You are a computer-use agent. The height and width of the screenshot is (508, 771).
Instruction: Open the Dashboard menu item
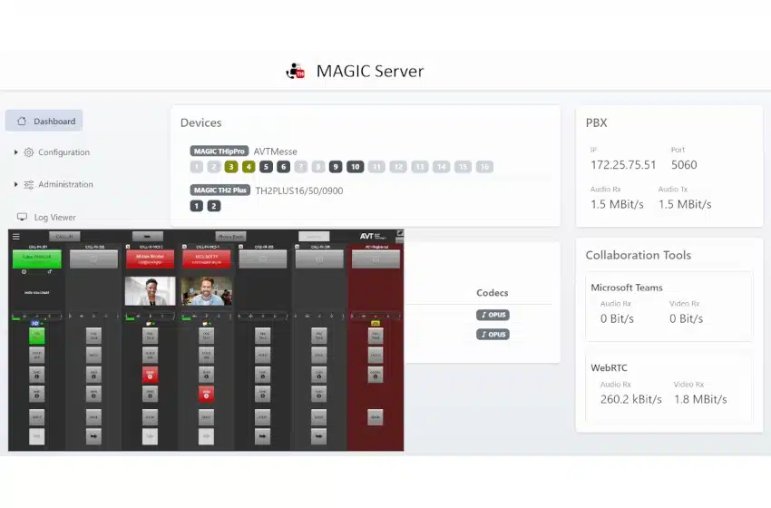54,121
